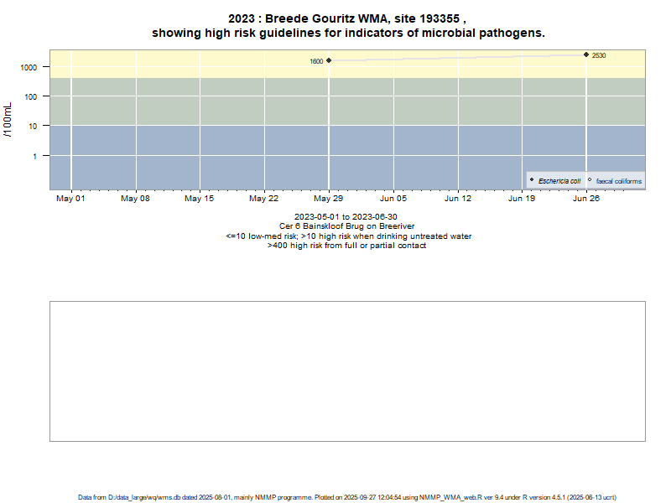Click the 1600 data point marker
The width and height of the screenshot is (671, 503).
(329, 60)
